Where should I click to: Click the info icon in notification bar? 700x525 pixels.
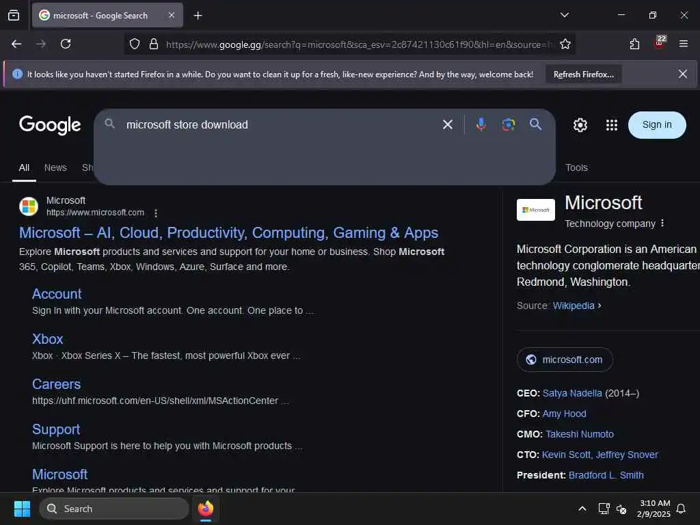coord(17,74)
